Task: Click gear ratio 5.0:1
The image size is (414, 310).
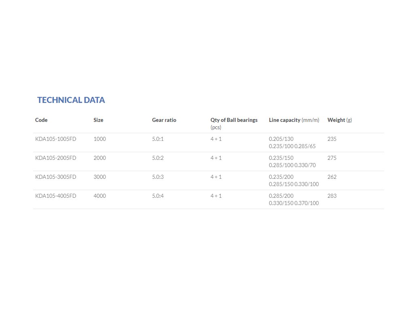Action: [x=158, y=139]
